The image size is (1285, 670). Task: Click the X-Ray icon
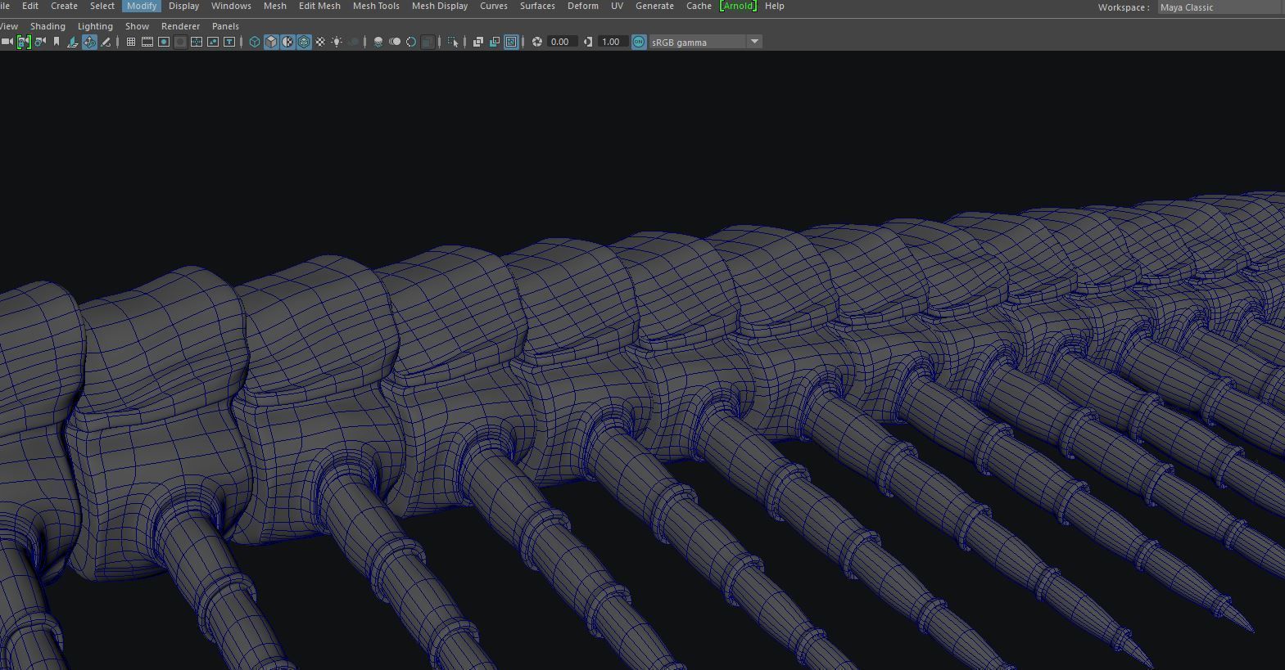pos(478,42)
